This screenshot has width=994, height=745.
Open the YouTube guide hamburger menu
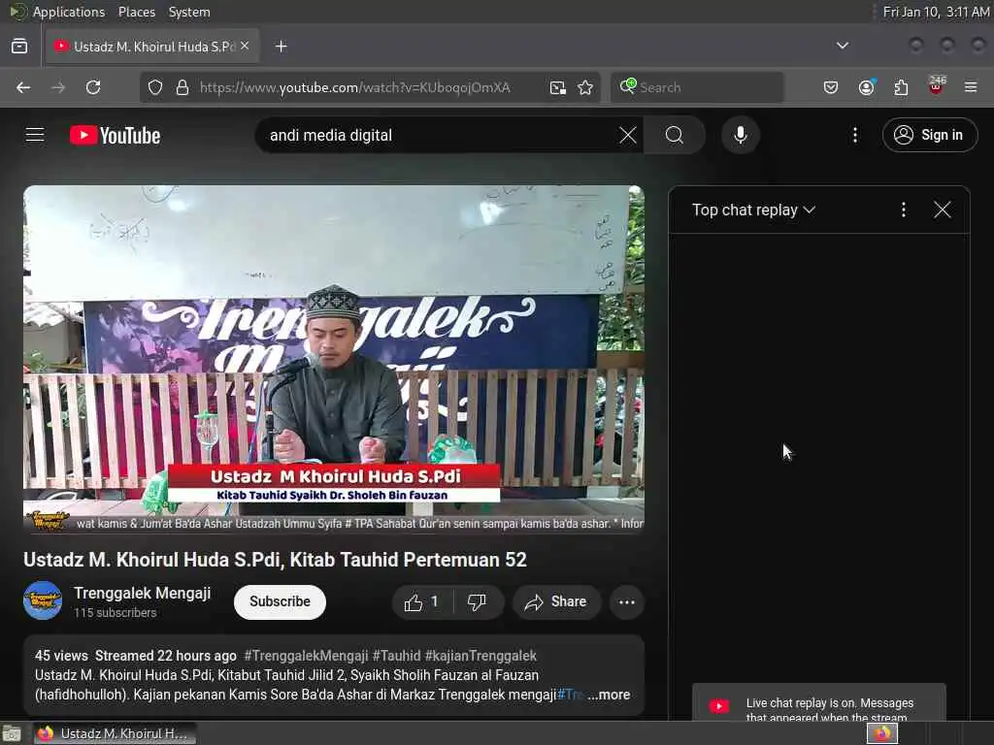click(35, 135)
